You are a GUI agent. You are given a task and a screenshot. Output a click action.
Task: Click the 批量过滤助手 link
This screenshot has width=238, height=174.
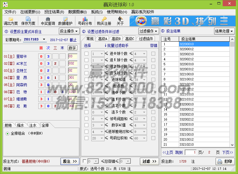click(116, 45)
